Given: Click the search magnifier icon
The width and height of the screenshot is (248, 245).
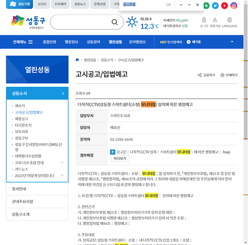Looking at the screenshot, I should tap(115, 22).
